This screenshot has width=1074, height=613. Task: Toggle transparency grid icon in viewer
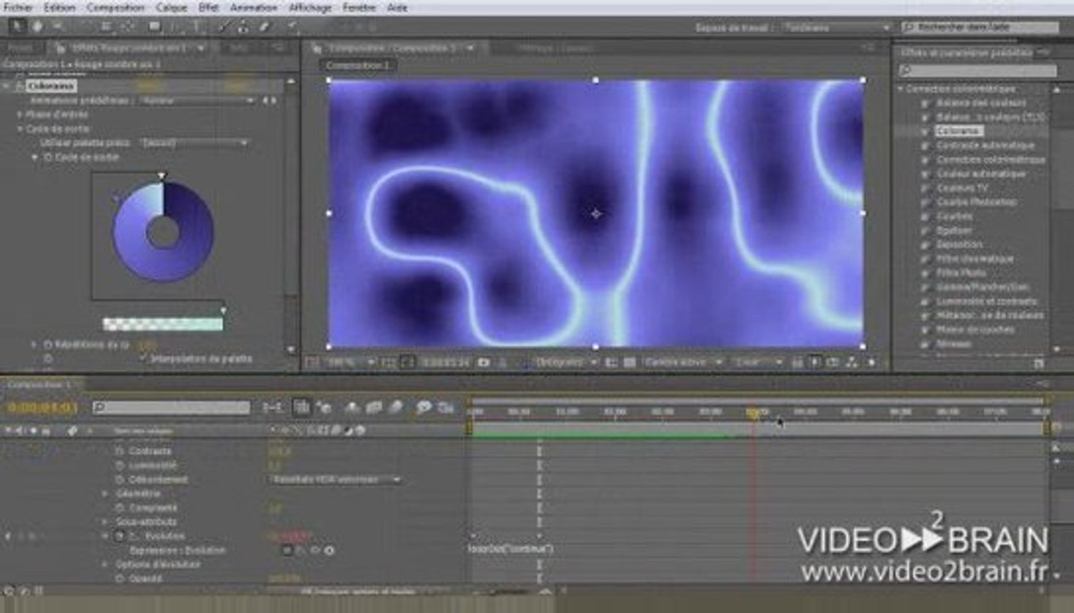point(629,363)
